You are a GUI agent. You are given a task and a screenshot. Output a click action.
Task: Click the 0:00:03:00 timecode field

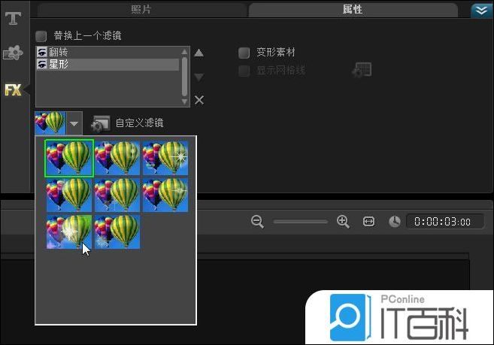point(445,222)
